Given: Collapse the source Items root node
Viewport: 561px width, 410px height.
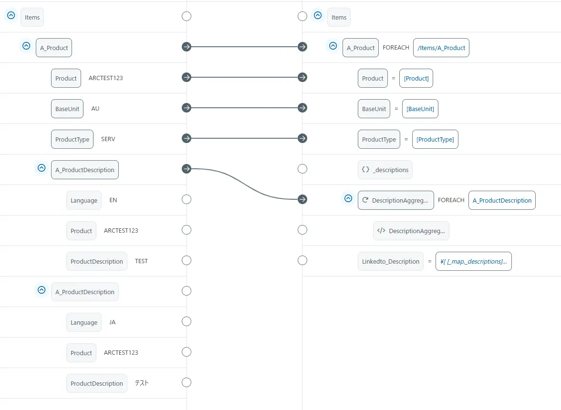Looking at the screenshot, I should (x=11, y=15).
